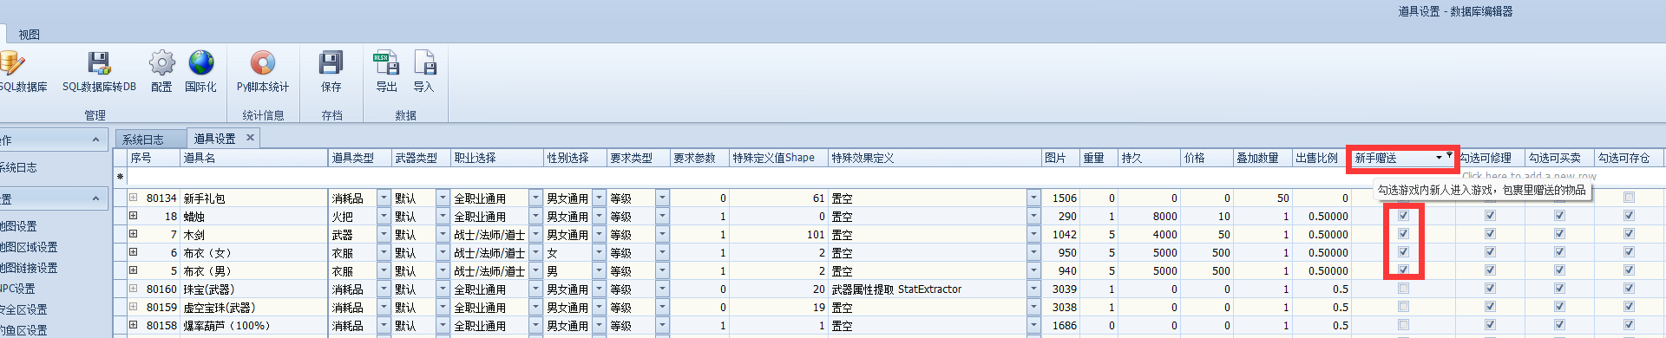Click the filter icon on 新手赠送 column
The width and height of the screenshot is (1666, 338).
1449,154
